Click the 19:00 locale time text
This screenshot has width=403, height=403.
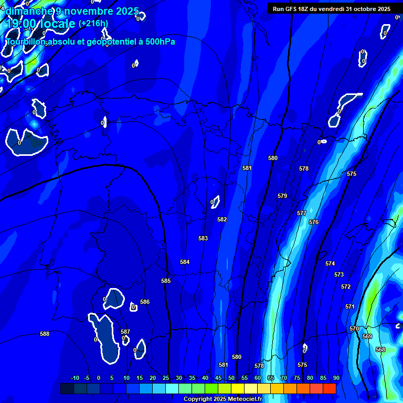41,24
